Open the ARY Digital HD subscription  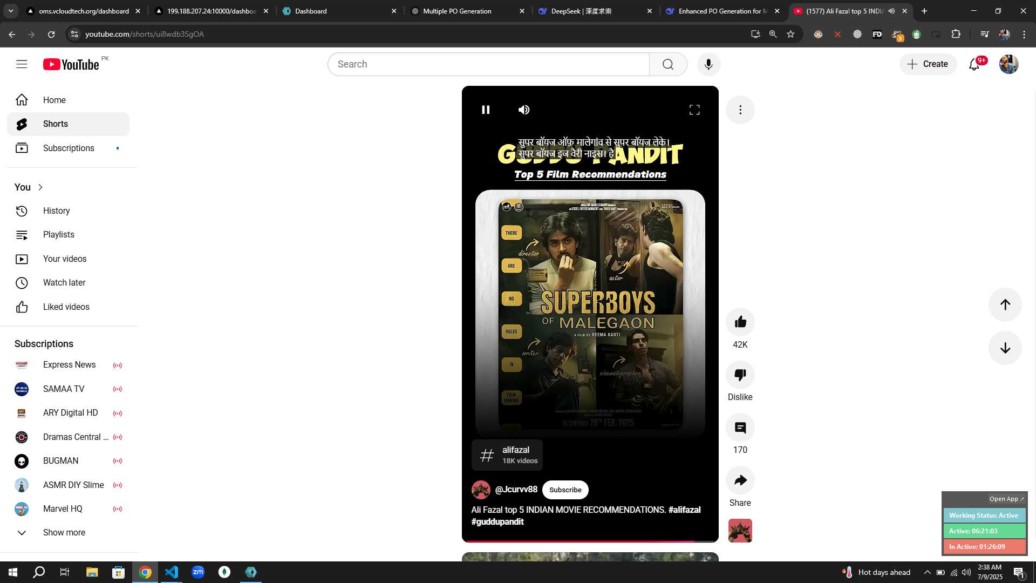(x=68, y=413)
